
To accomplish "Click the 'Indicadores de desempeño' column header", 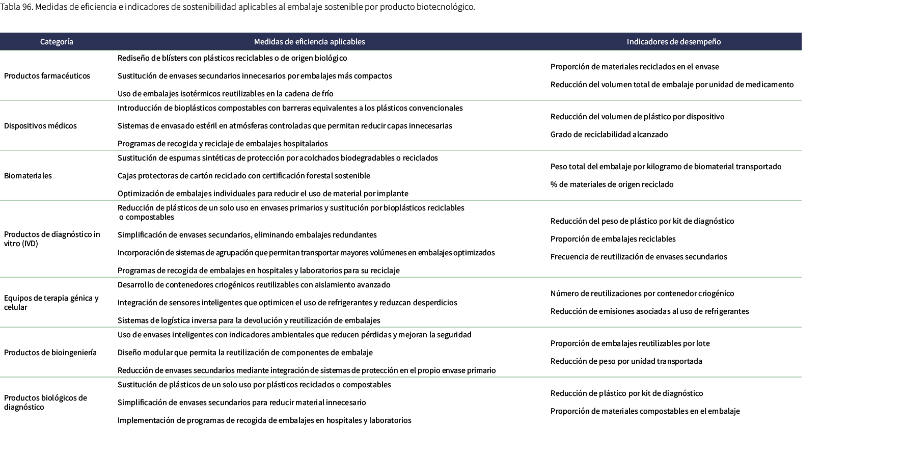I will point(673,42).
